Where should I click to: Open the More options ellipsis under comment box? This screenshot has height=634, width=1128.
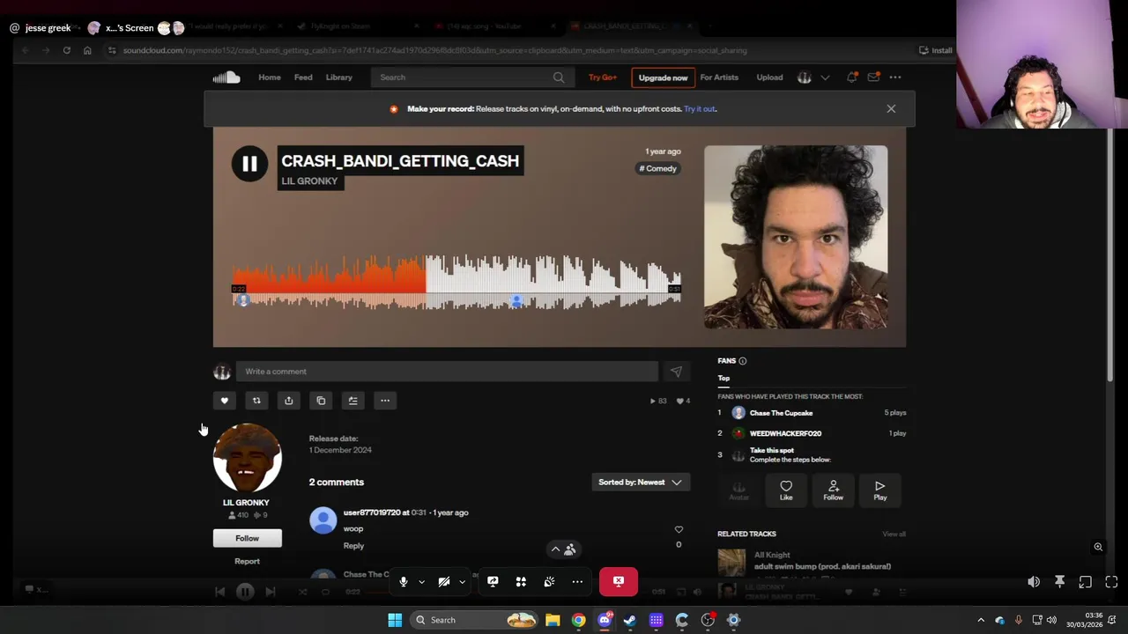coord(385,401)
